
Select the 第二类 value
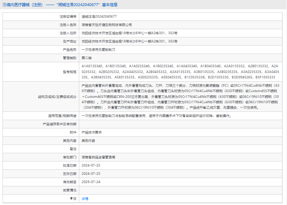86,58
